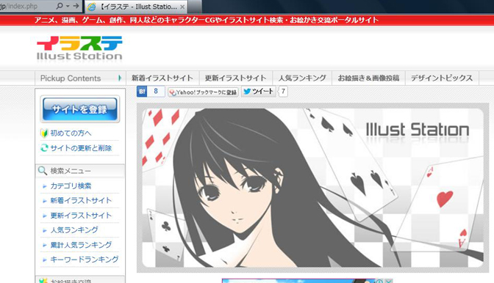494x283 pixels.
Task: Click the green beginner mark icon
Action: [x=44, y=133]
